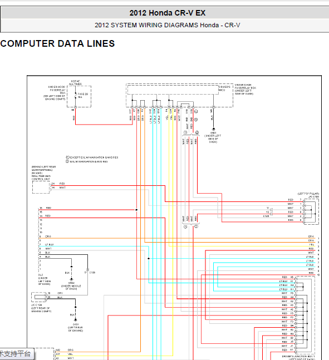
Task: Click the "2012 Honda CR-V EX" title
Action: [x=167, y=13]
